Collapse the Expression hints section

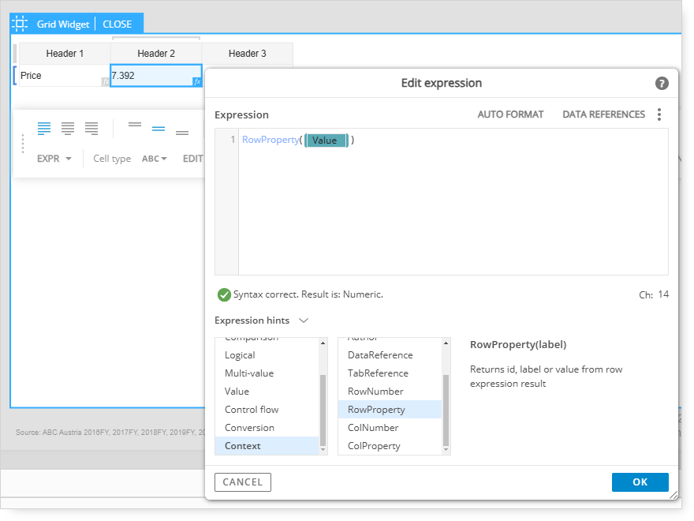click(x=304, y=320)
